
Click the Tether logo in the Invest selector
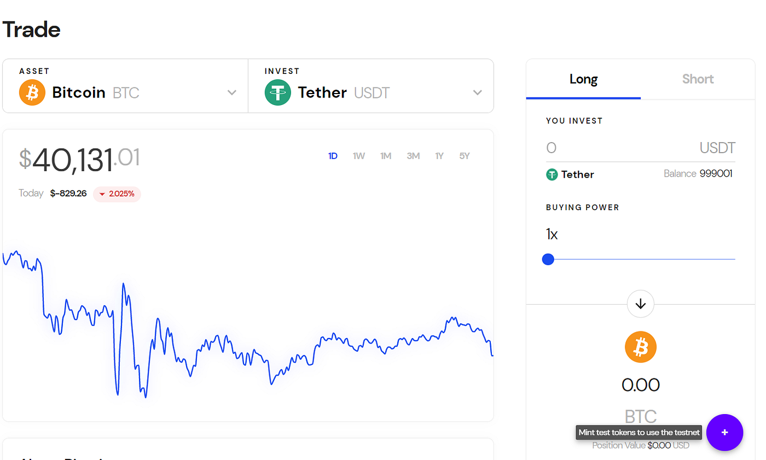277,92
